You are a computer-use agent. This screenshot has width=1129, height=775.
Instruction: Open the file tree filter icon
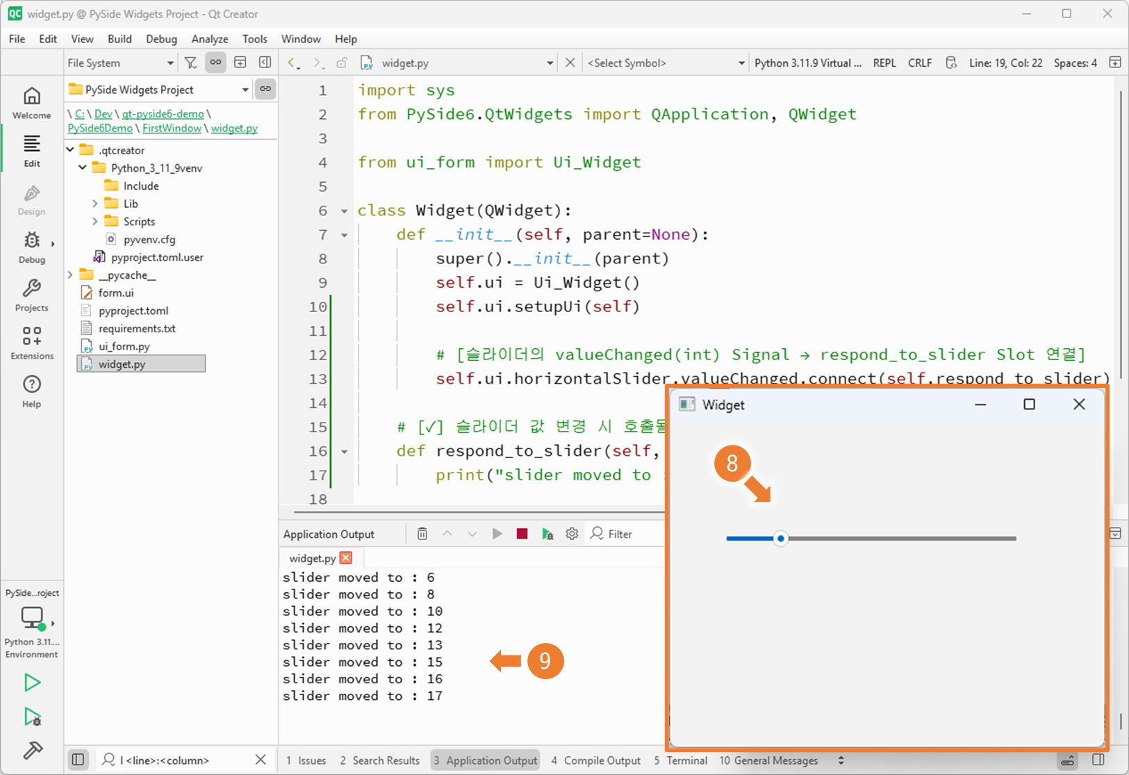pos(190,63)
